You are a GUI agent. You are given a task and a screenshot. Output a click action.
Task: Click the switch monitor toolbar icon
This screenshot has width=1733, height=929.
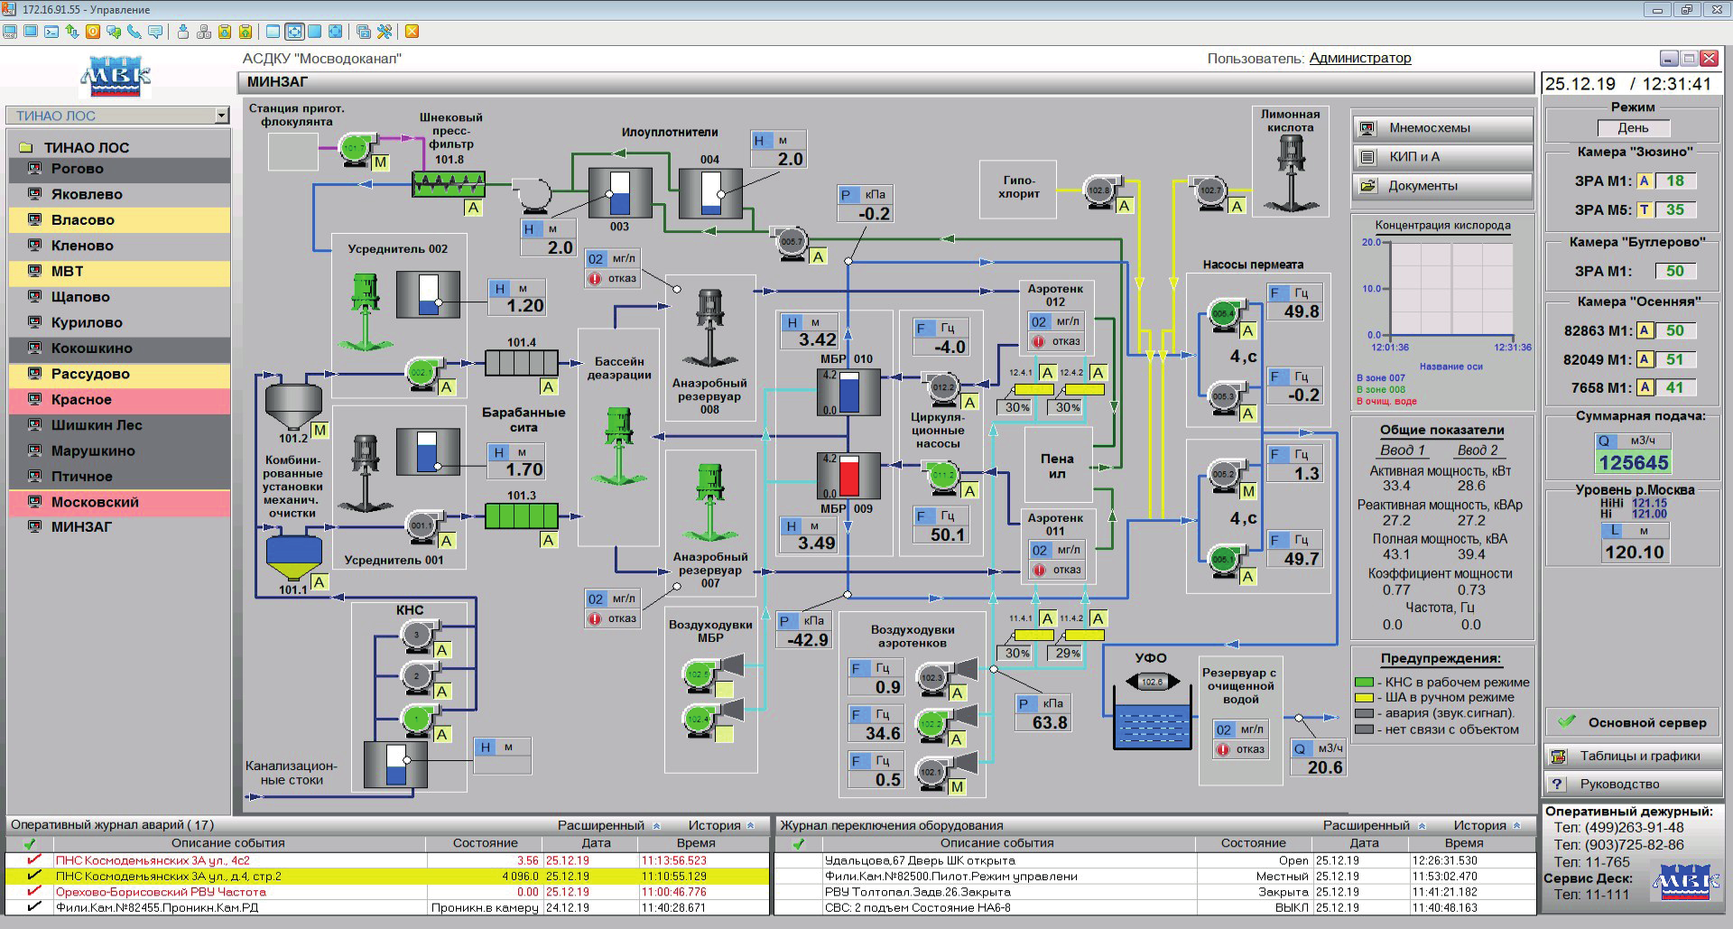click(x=364, y=32)
